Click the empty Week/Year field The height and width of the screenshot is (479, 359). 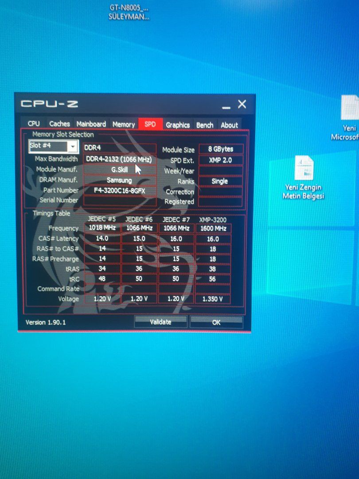pyautogui.click(x=220, y=170)
